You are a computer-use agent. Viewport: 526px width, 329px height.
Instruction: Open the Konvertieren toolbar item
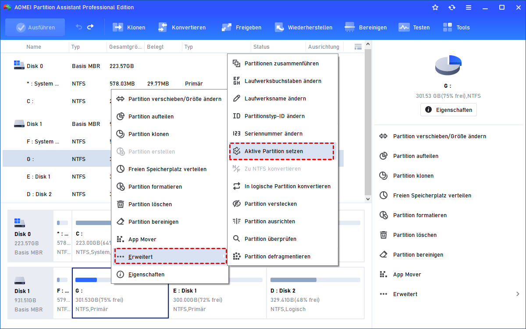(x=181, y=27)
